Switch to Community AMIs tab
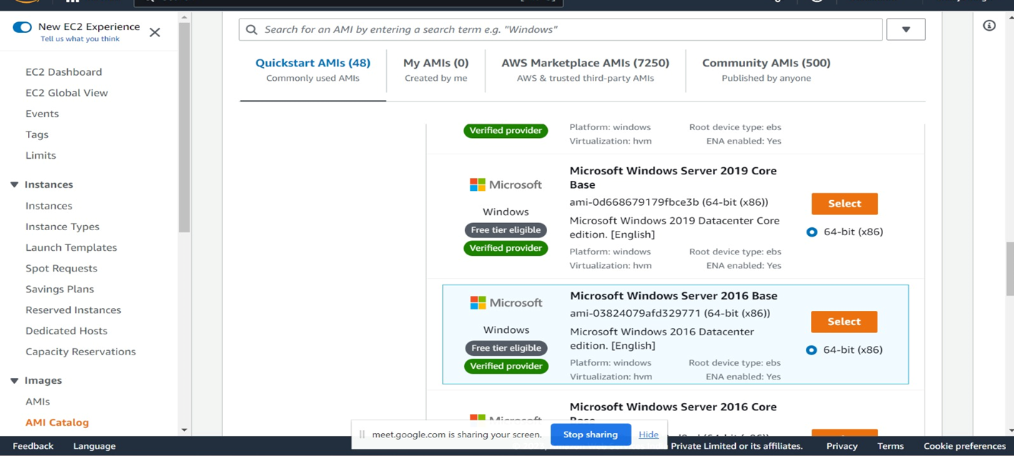1014x456 pixels. [x=766, y=70]
